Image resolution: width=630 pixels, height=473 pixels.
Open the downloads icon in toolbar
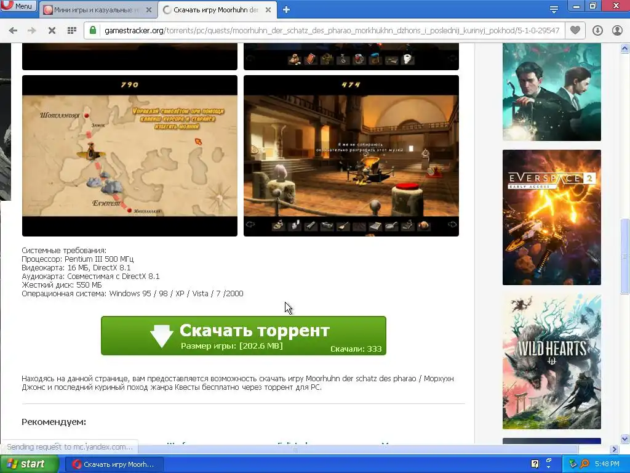tap(597, 31)
